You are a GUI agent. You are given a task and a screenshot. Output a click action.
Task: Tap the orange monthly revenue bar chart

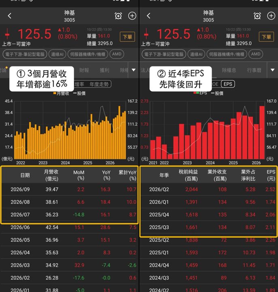(x=70, y=130)
